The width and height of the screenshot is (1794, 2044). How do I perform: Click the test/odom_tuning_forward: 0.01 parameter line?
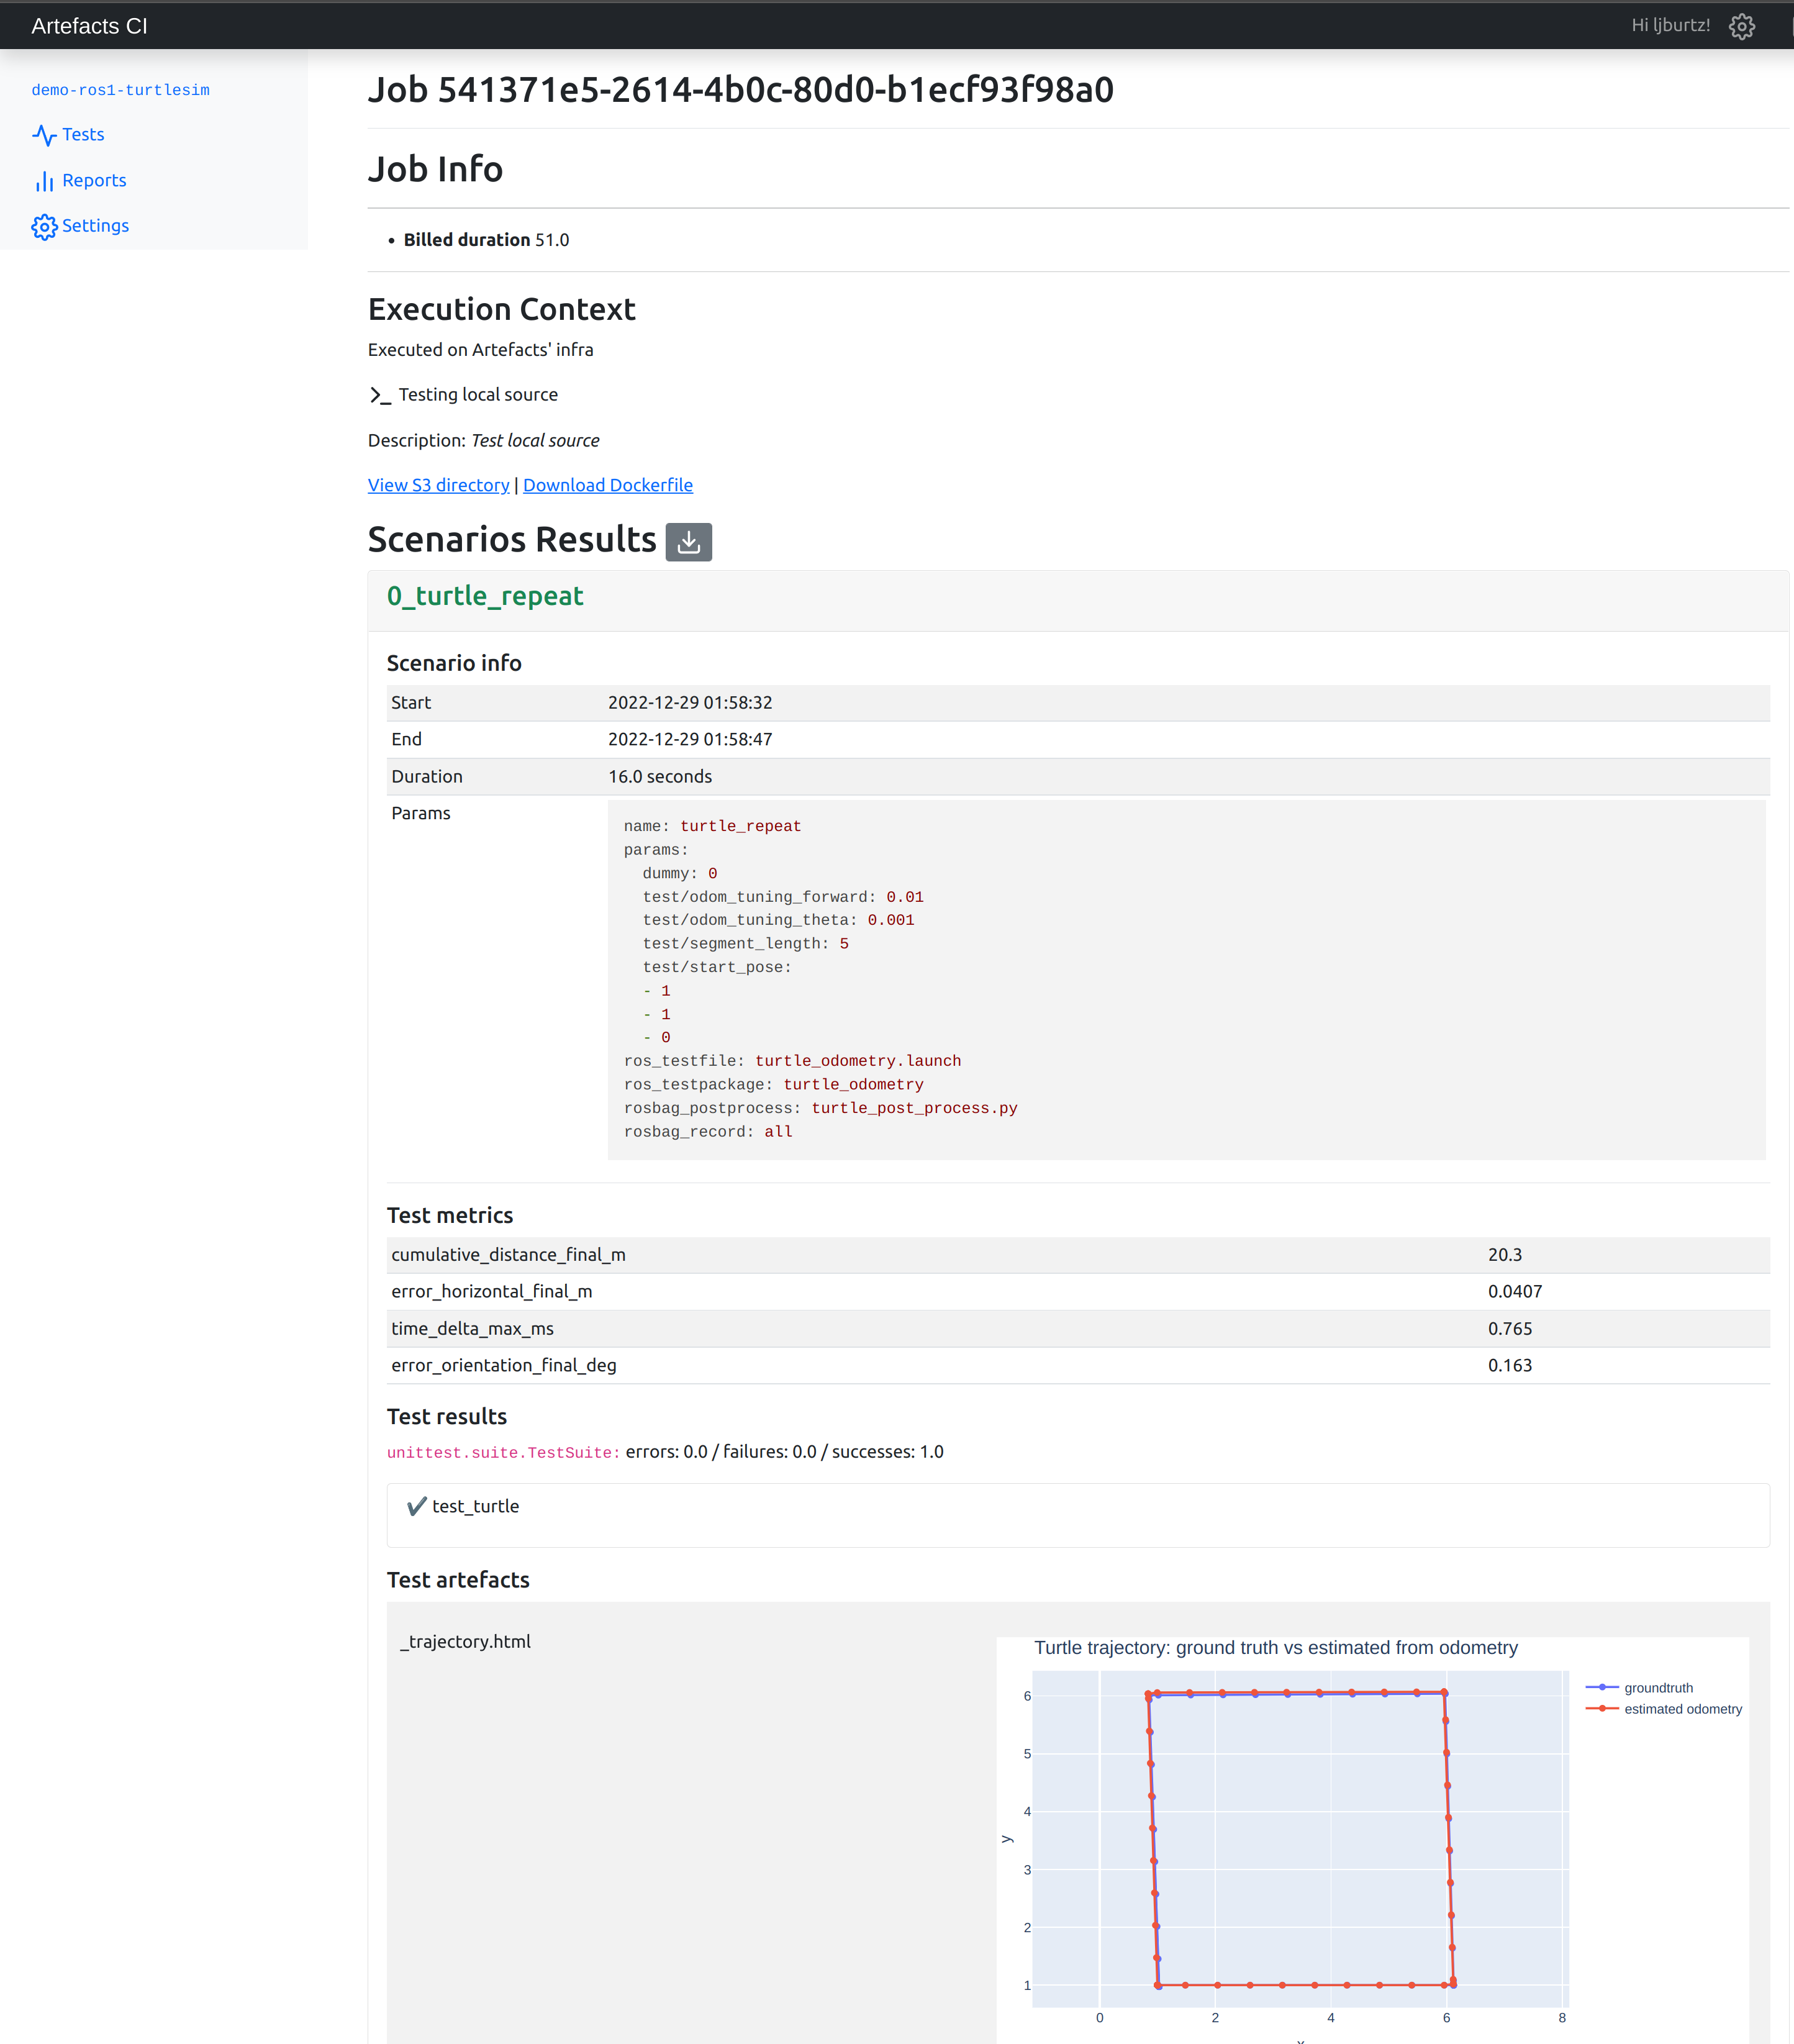click(783, 898)
